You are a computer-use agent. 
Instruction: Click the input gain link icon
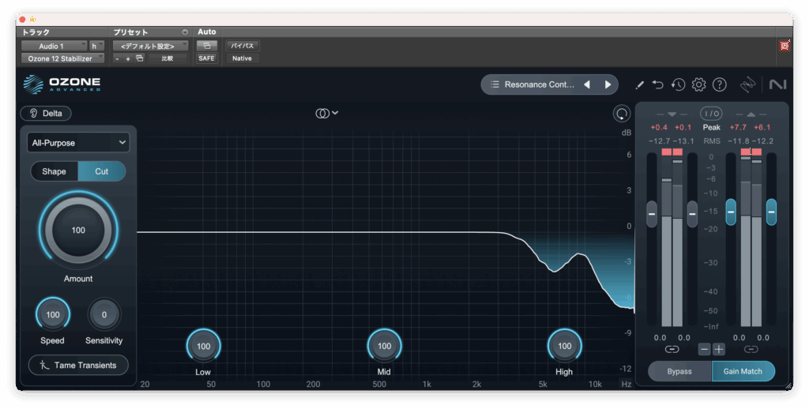(672, 349)
